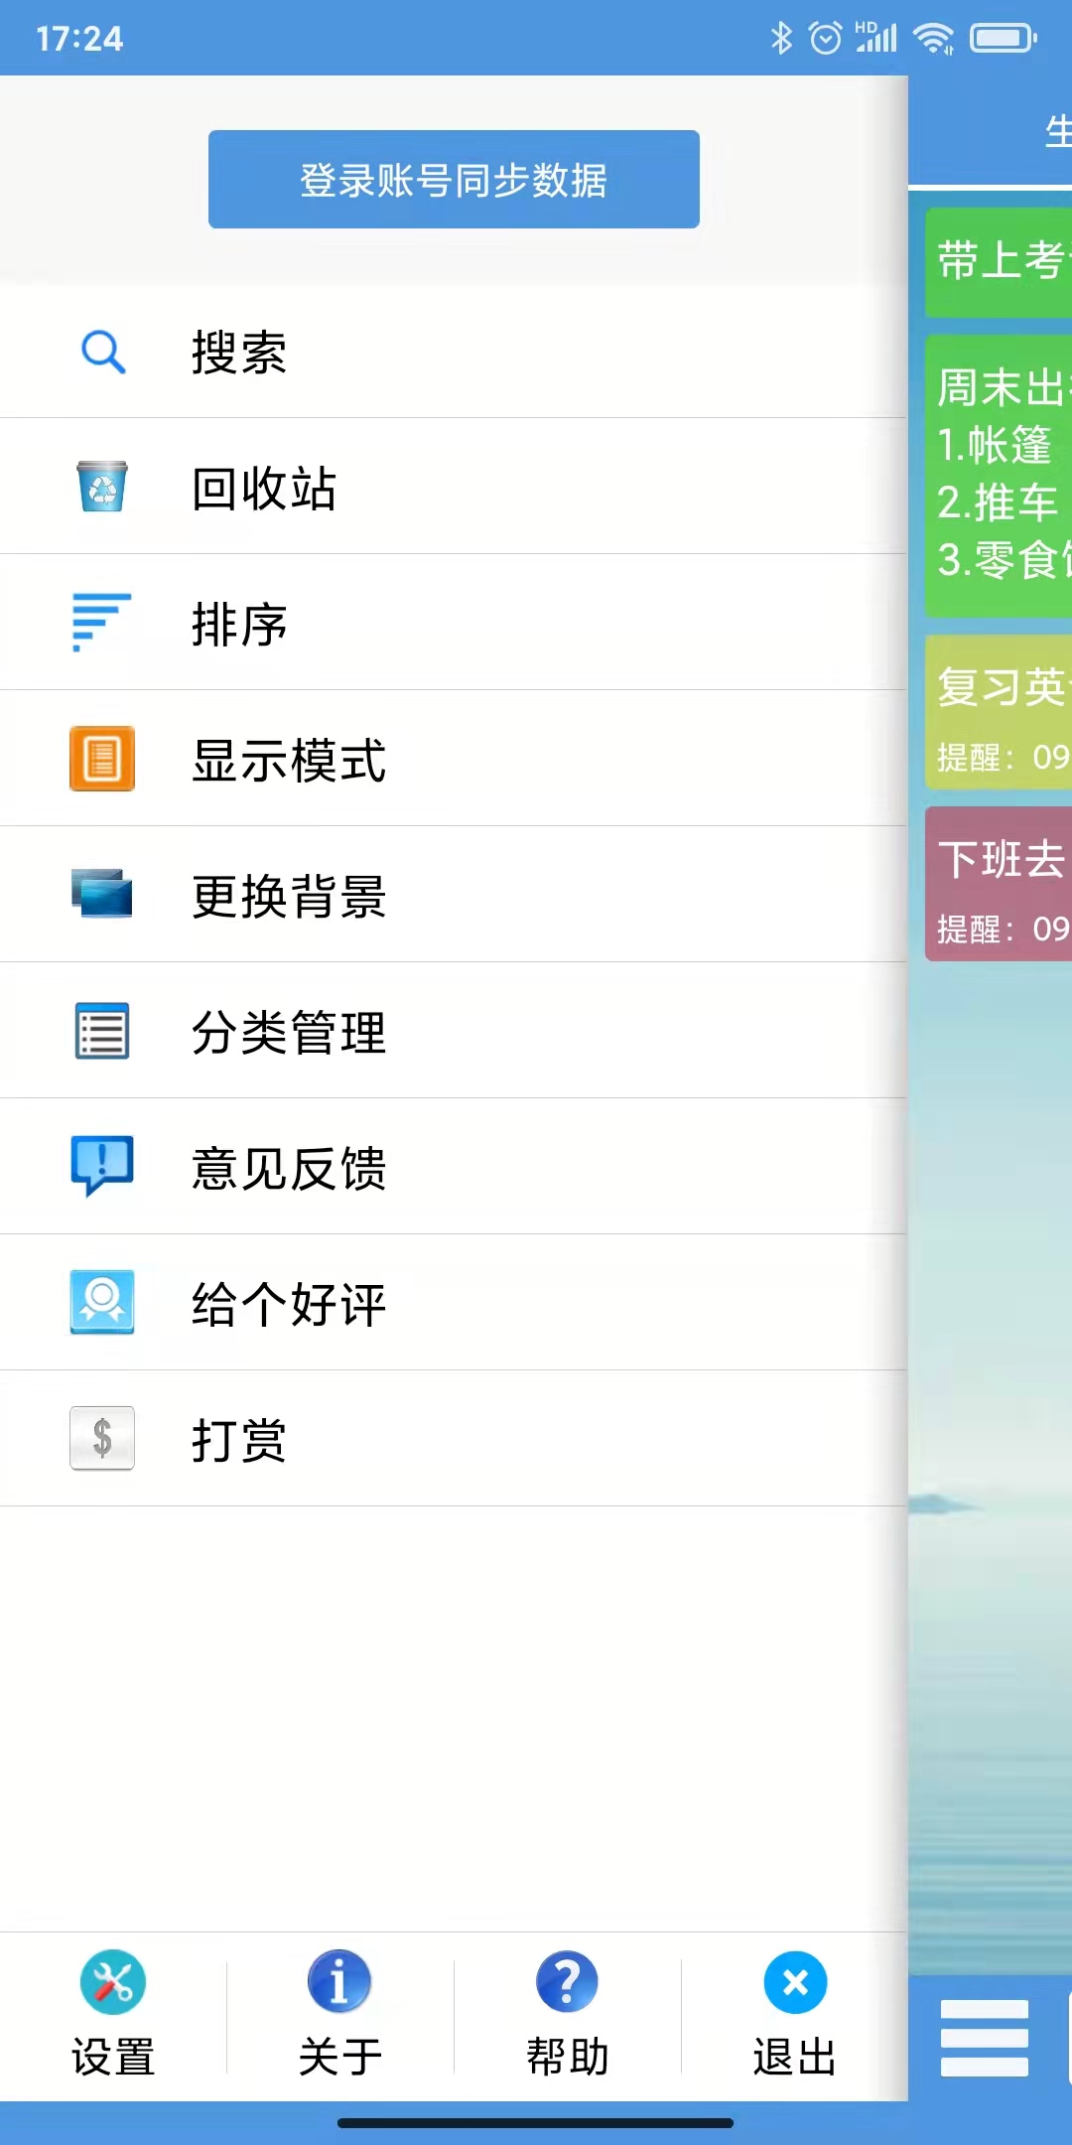The image size is (1072, 2145).
Task: Tap the rating badge icon
Action: coord(102,1302)
